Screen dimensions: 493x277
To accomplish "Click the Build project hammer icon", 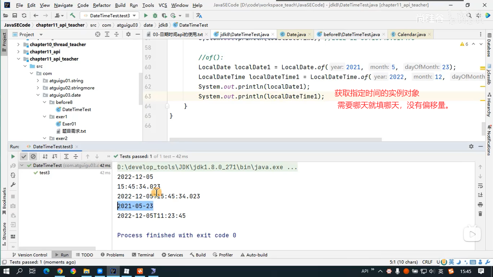I will [x=73, y=16].
